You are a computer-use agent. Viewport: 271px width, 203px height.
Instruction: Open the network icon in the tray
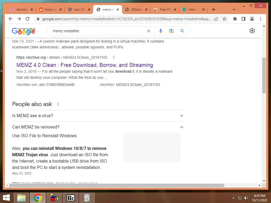pos(240,198)
